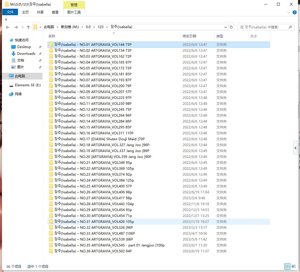Select the NO.17 [DJAWA] Shuten Douji Maid folder

pos(99,139)
